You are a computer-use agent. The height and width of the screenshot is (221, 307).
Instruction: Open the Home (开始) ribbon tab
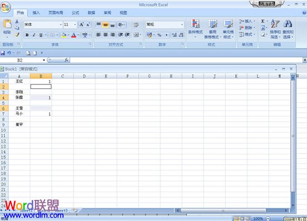(20, 13)
